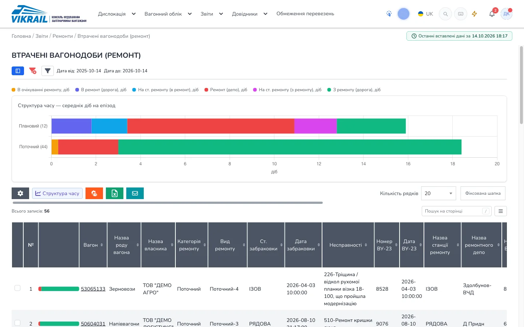Viewport: 524px width, 327px height.
Task: Open the keyboard shortcuts icon
Action: [461, 14]
